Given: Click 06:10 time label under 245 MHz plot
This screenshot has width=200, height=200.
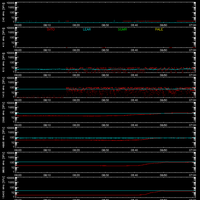Looking at the screenshot, I should (47, 25).
